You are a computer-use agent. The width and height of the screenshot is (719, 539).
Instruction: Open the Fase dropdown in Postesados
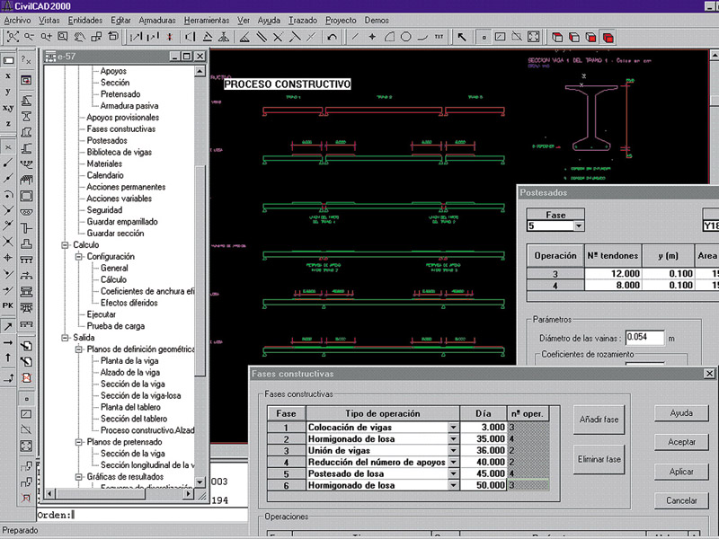point(578,226)
